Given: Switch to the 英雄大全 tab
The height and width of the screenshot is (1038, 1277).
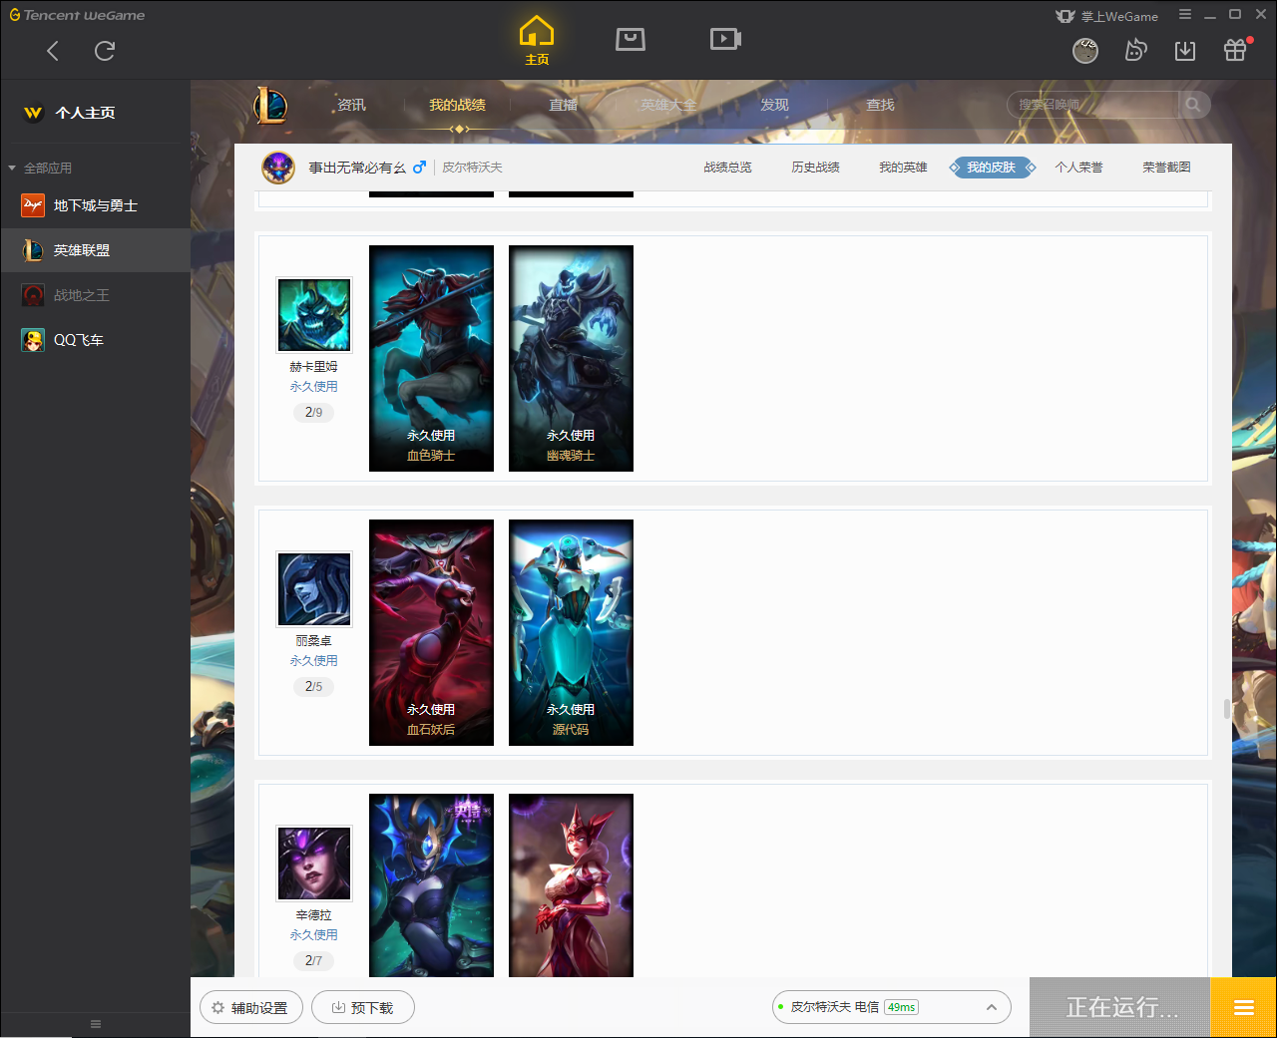Looking at the screenshot, I should 668,105.
